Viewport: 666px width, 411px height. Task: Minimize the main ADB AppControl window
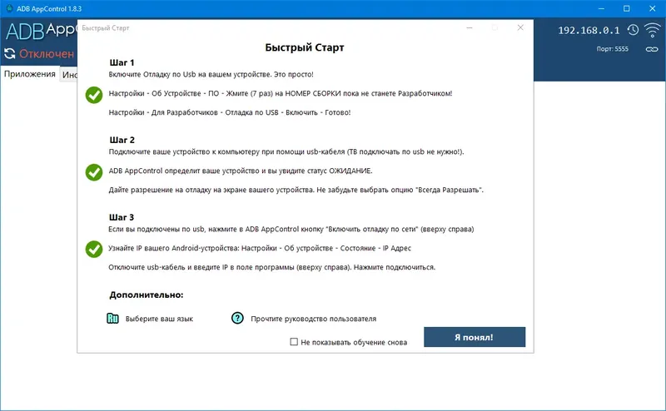coord(601,8)
